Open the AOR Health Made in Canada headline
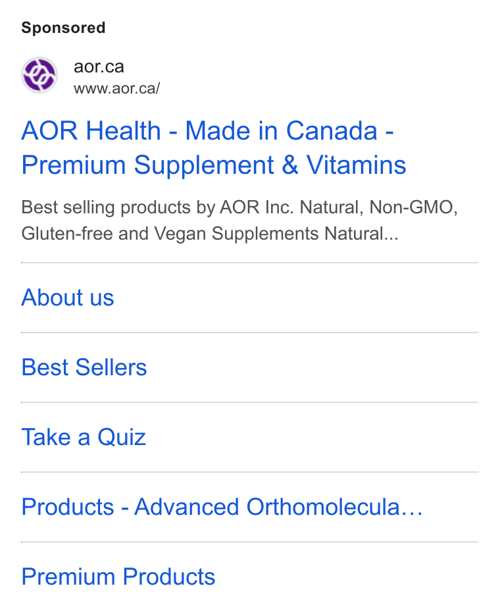500x611 pixels. coord(207,130)
